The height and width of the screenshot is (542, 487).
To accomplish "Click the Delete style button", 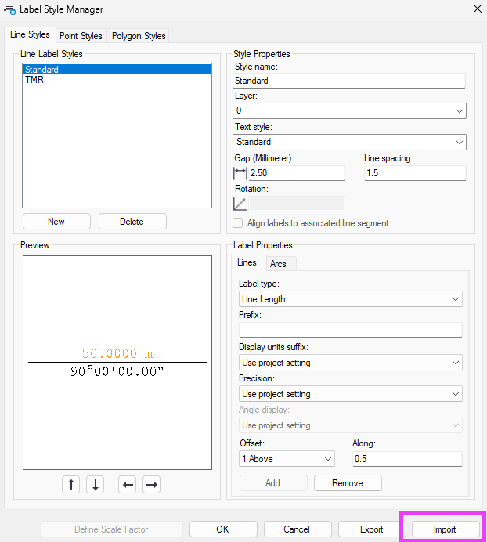I will pos(132,222).
